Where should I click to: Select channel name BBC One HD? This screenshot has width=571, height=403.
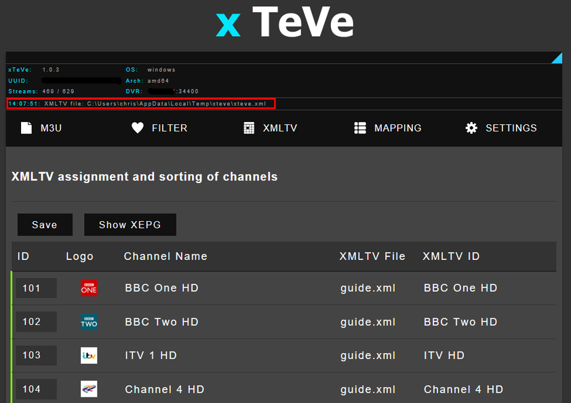[x=161, y=288]
